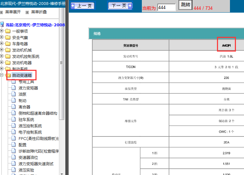Click the document icon beside 液压控制系统
244x175 pixels.
pos(14,126)
